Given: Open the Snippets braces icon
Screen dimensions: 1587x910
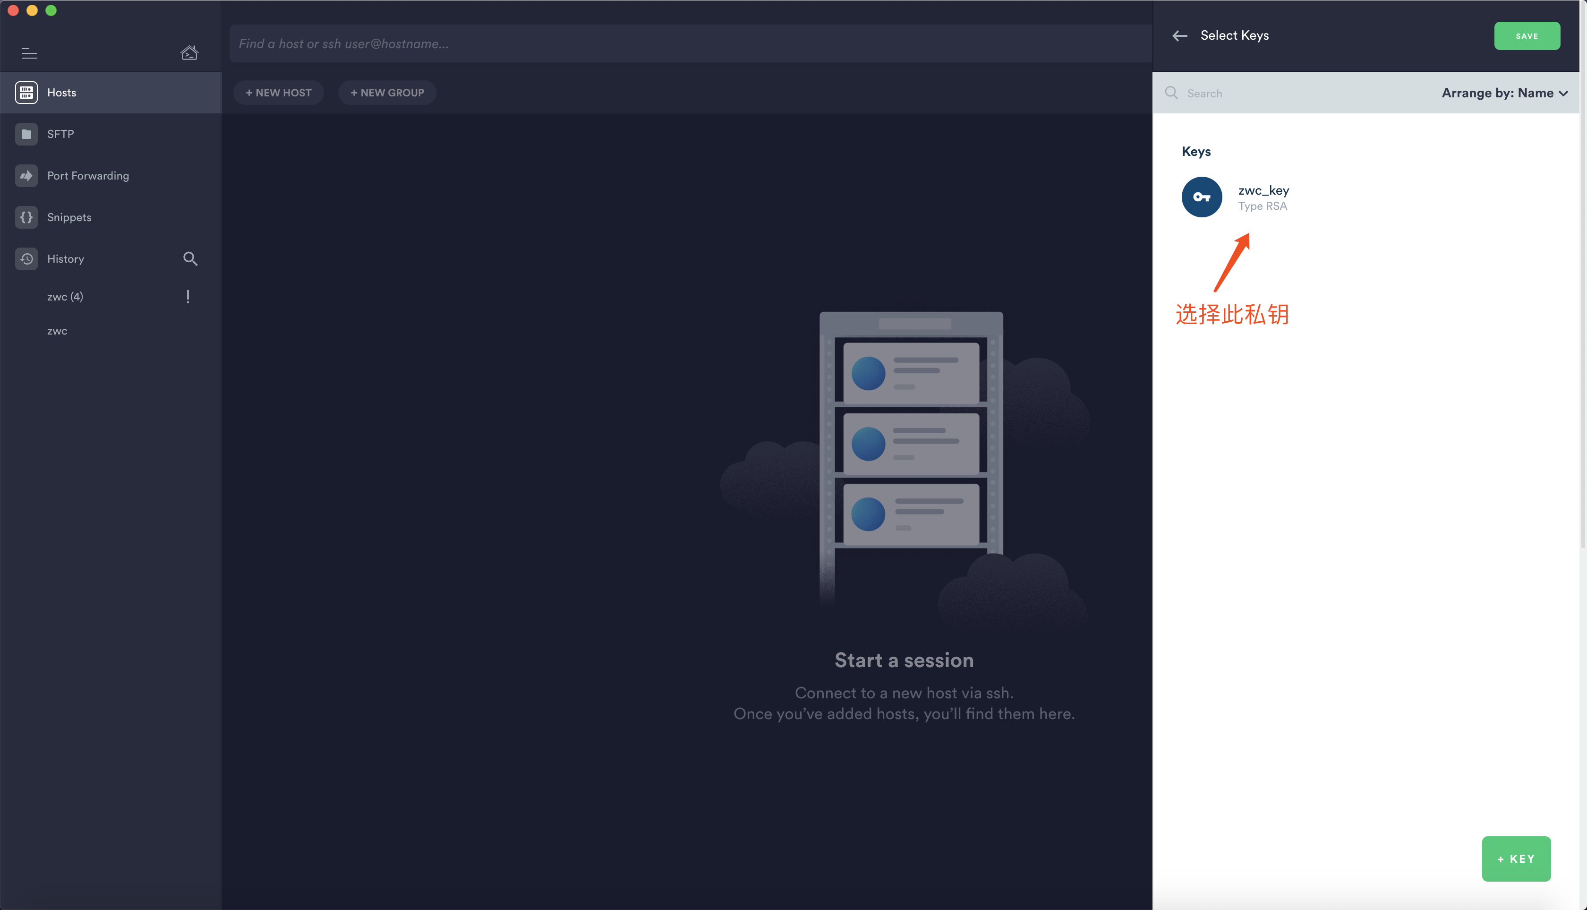Looking at the screenshot, I should pyautogui.click(x=26, y=217).
